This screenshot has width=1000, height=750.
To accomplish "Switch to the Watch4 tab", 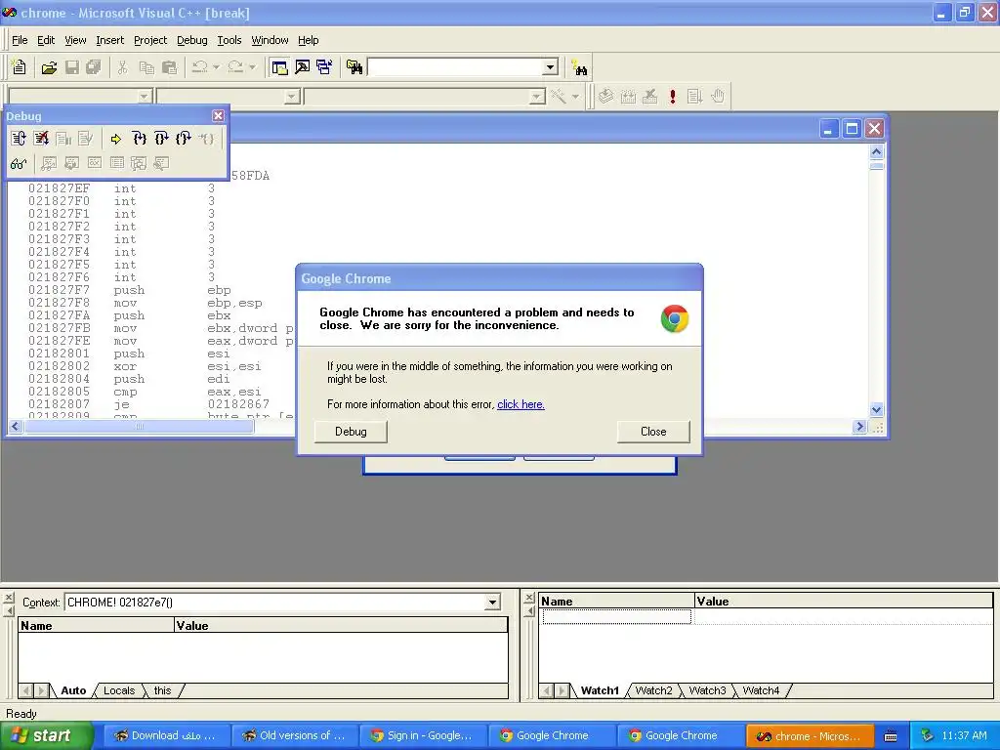I will tap(761, 690).
